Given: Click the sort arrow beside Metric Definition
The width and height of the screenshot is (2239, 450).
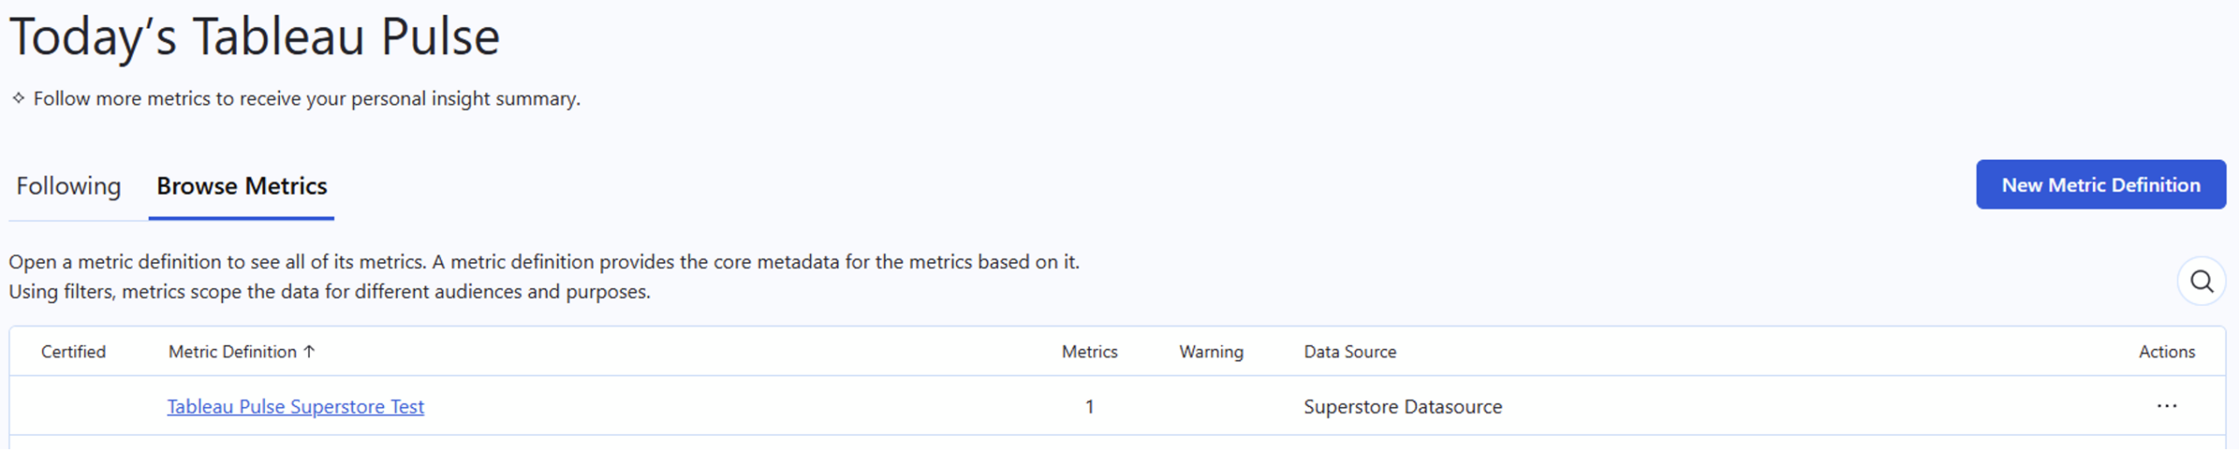Looking at the screenshot, I should pos(309,351).
